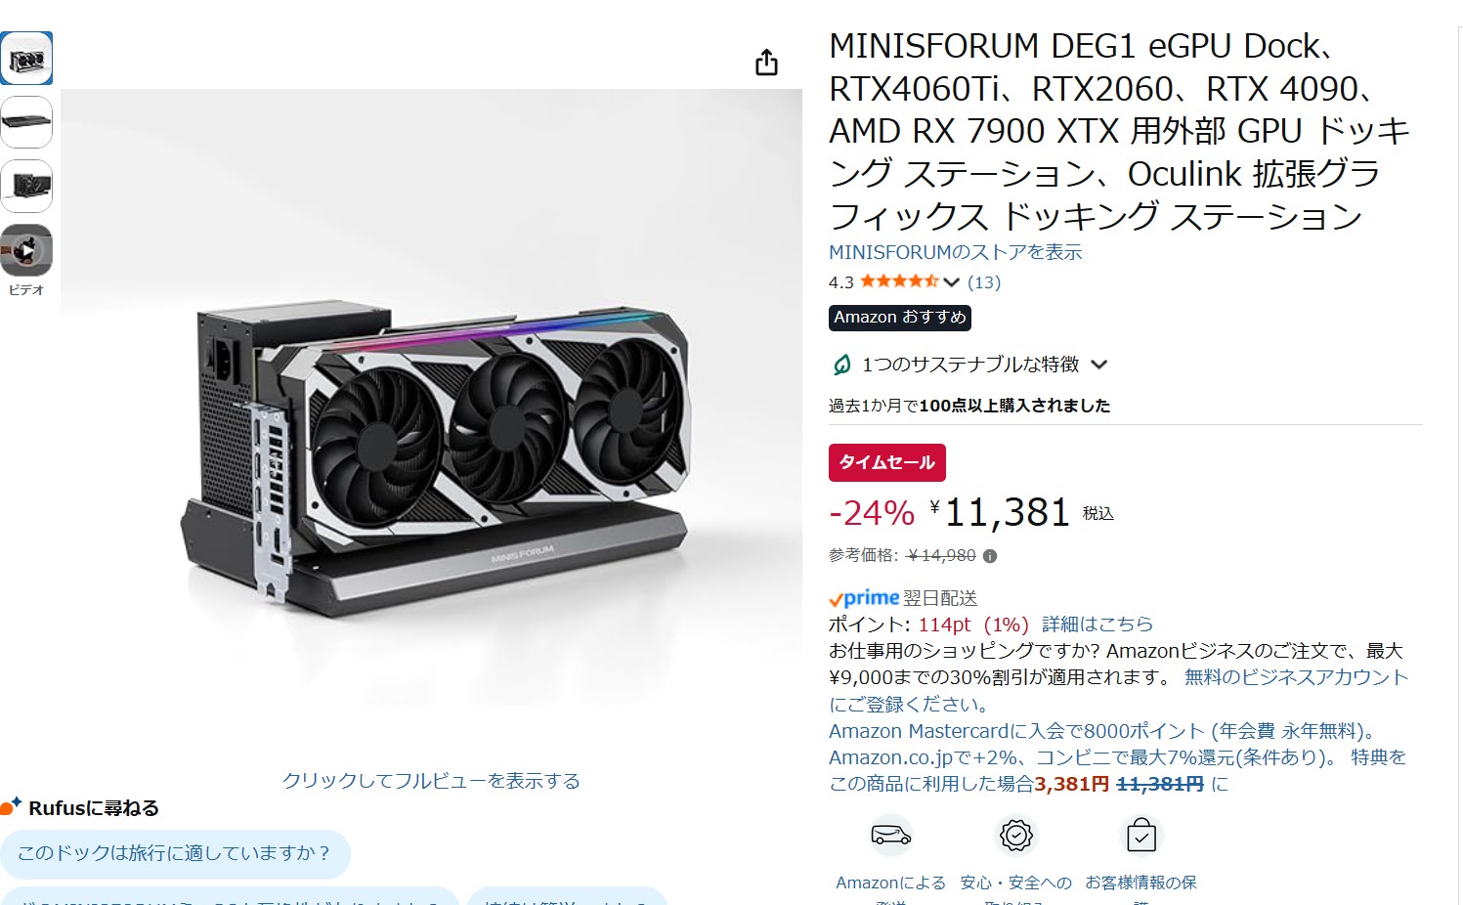Viewport: 1463px width, 905px height.
Task: Click クリックしてフルビューを表示する link
Action: click(431, 780)
